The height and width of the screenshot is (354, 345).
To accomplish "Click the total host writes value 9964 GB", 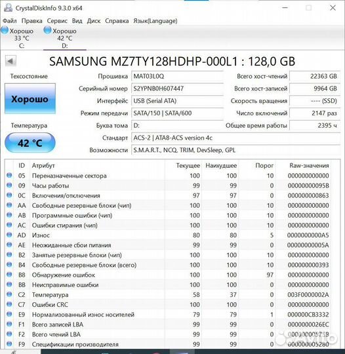I will [315, 88].
